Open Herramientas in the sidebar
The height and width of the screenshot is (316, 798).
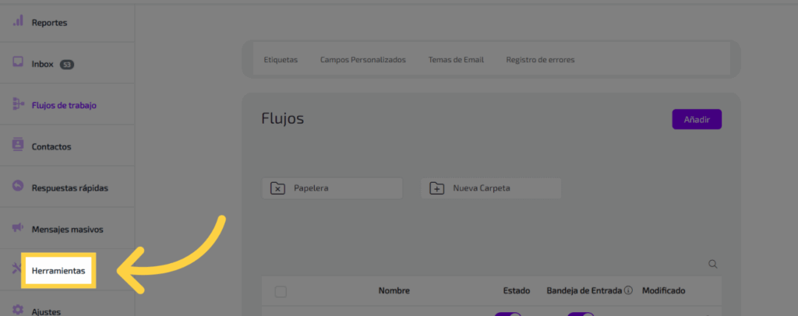pos(58,270)
